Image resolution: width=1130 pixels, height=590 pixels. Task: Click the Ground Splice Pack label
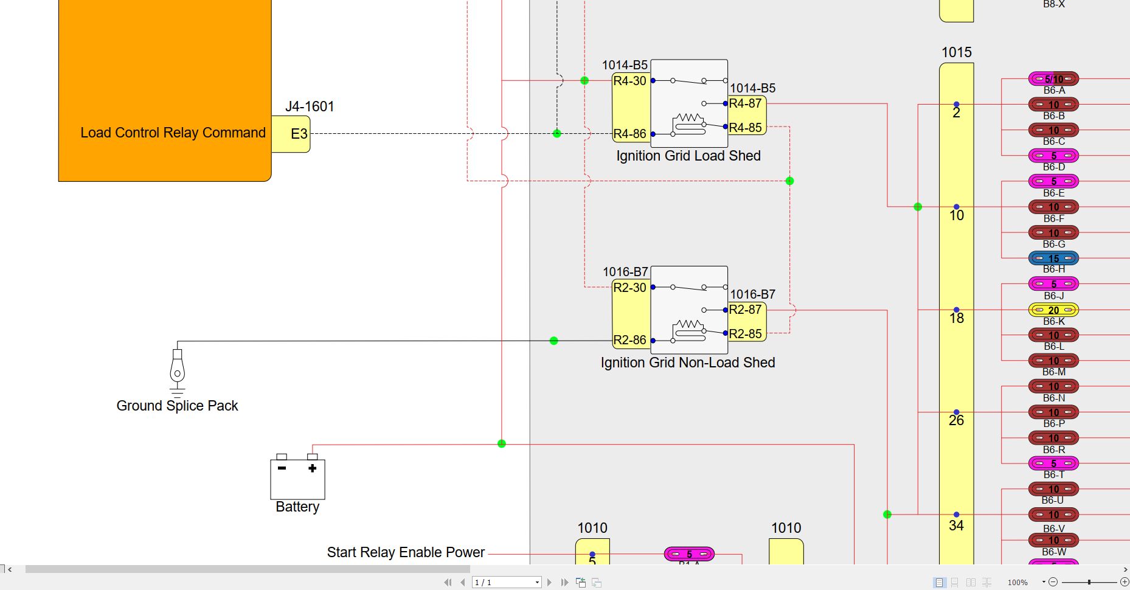177,406
